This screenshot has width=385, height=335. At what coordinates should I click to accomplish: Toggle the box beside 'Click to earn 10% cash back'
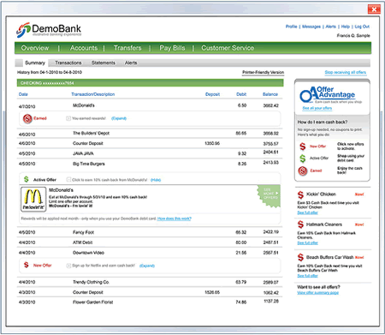pyautogui.click(x=68, y=180)
